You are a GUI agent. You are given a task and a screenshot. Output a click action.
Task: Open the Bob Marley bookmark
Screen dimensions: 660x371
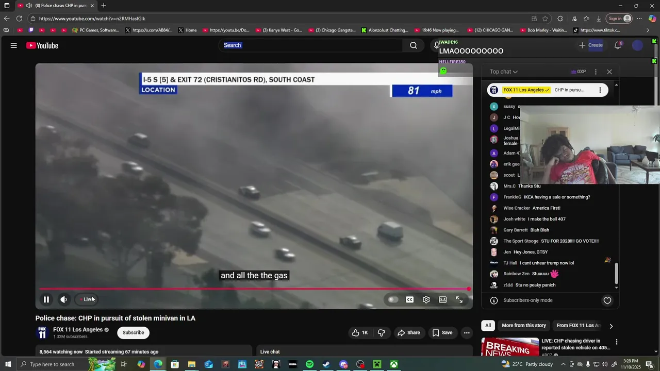coord(543,30)
